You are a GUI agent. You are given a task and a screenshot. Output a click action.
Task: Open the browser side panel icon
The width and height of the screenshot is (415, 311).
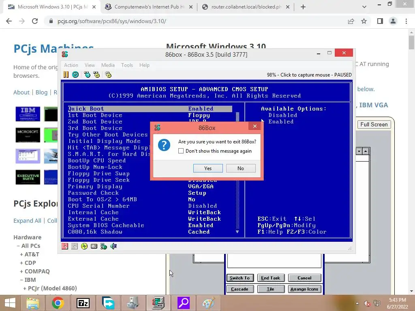380,21
